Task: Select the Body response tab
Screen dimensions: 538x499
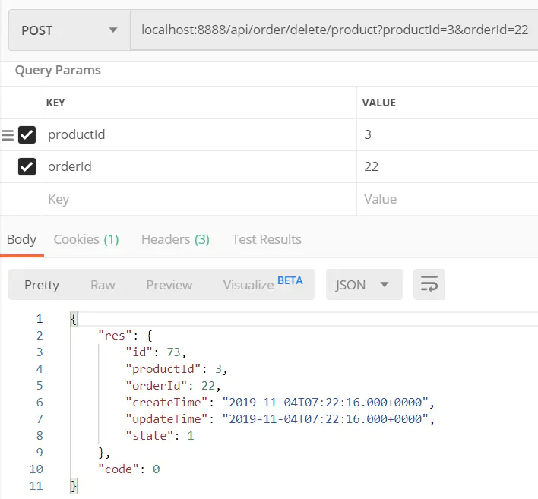Action: point(21,239)
